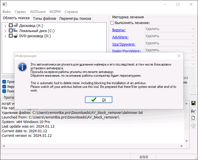The width and height of the screenshot is (198, 160).
Task: Check the Локальный диск (C:) checkbox
Action: (x=11, y=31)
